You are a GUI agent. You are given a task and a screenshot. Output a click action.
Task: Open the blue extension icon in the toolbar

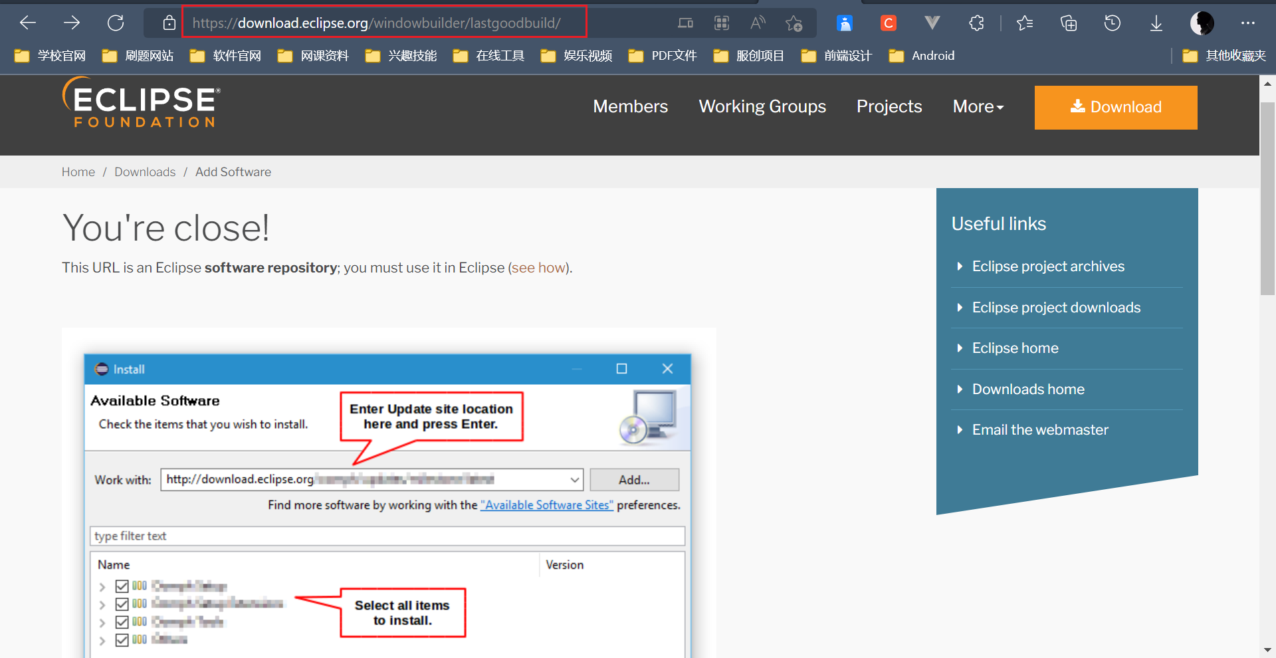(845, 23)
